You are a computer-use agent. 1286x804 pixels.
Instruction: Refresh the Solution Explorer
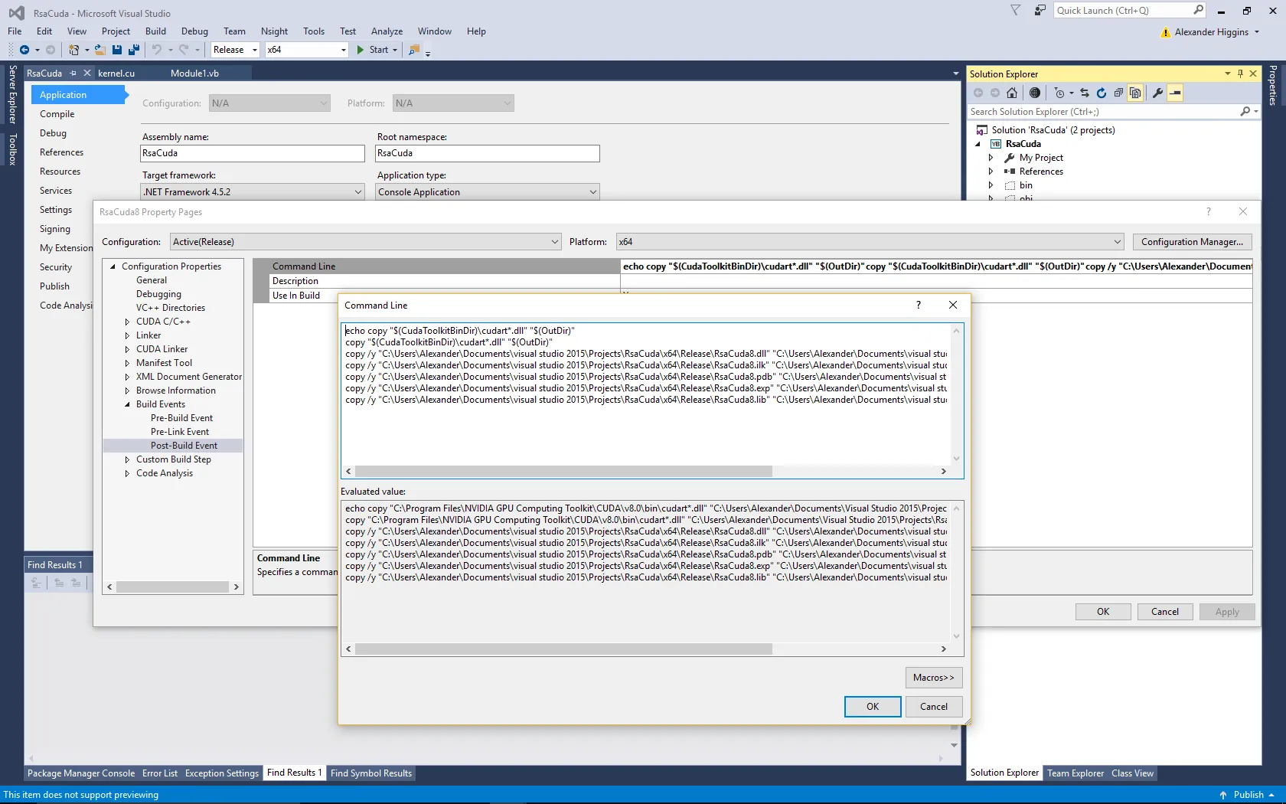(1102, 93)
